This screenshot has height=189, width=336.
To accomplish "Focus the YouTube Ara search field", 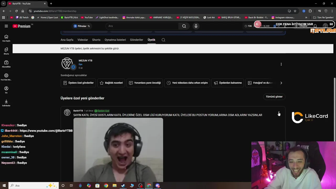I will coord(142,26).
